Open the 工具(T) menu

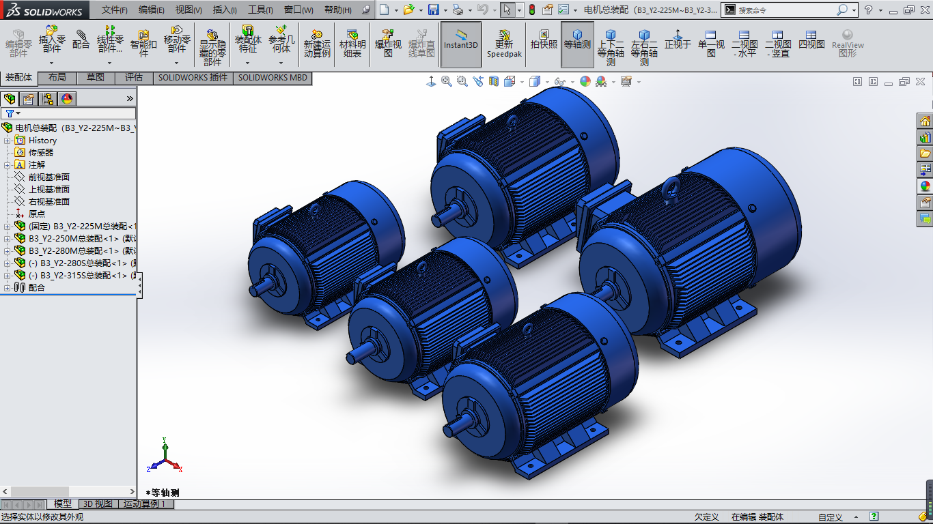260,10
